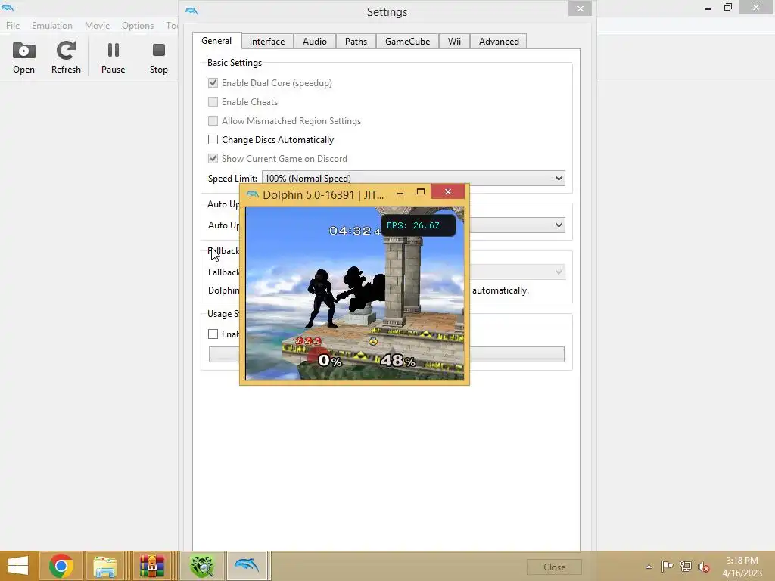Switch to the Audio tab
The image size is (775, 581).
[315, 42]
